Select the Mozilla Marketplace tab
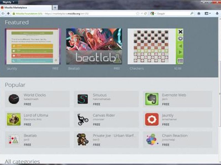The width and height of the screenshot is (221, 165). pyautogui.click(x=26, y=8)
